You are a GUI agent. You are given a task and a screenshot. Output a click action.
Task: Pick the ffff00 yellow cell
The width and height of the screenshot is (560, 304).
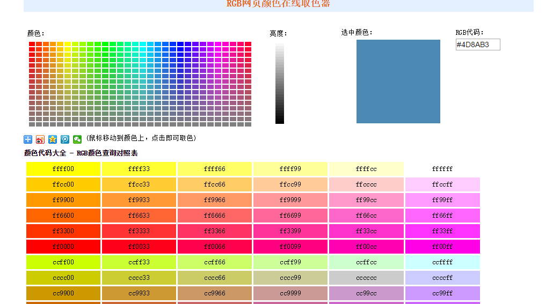click(x=63, y=169)
